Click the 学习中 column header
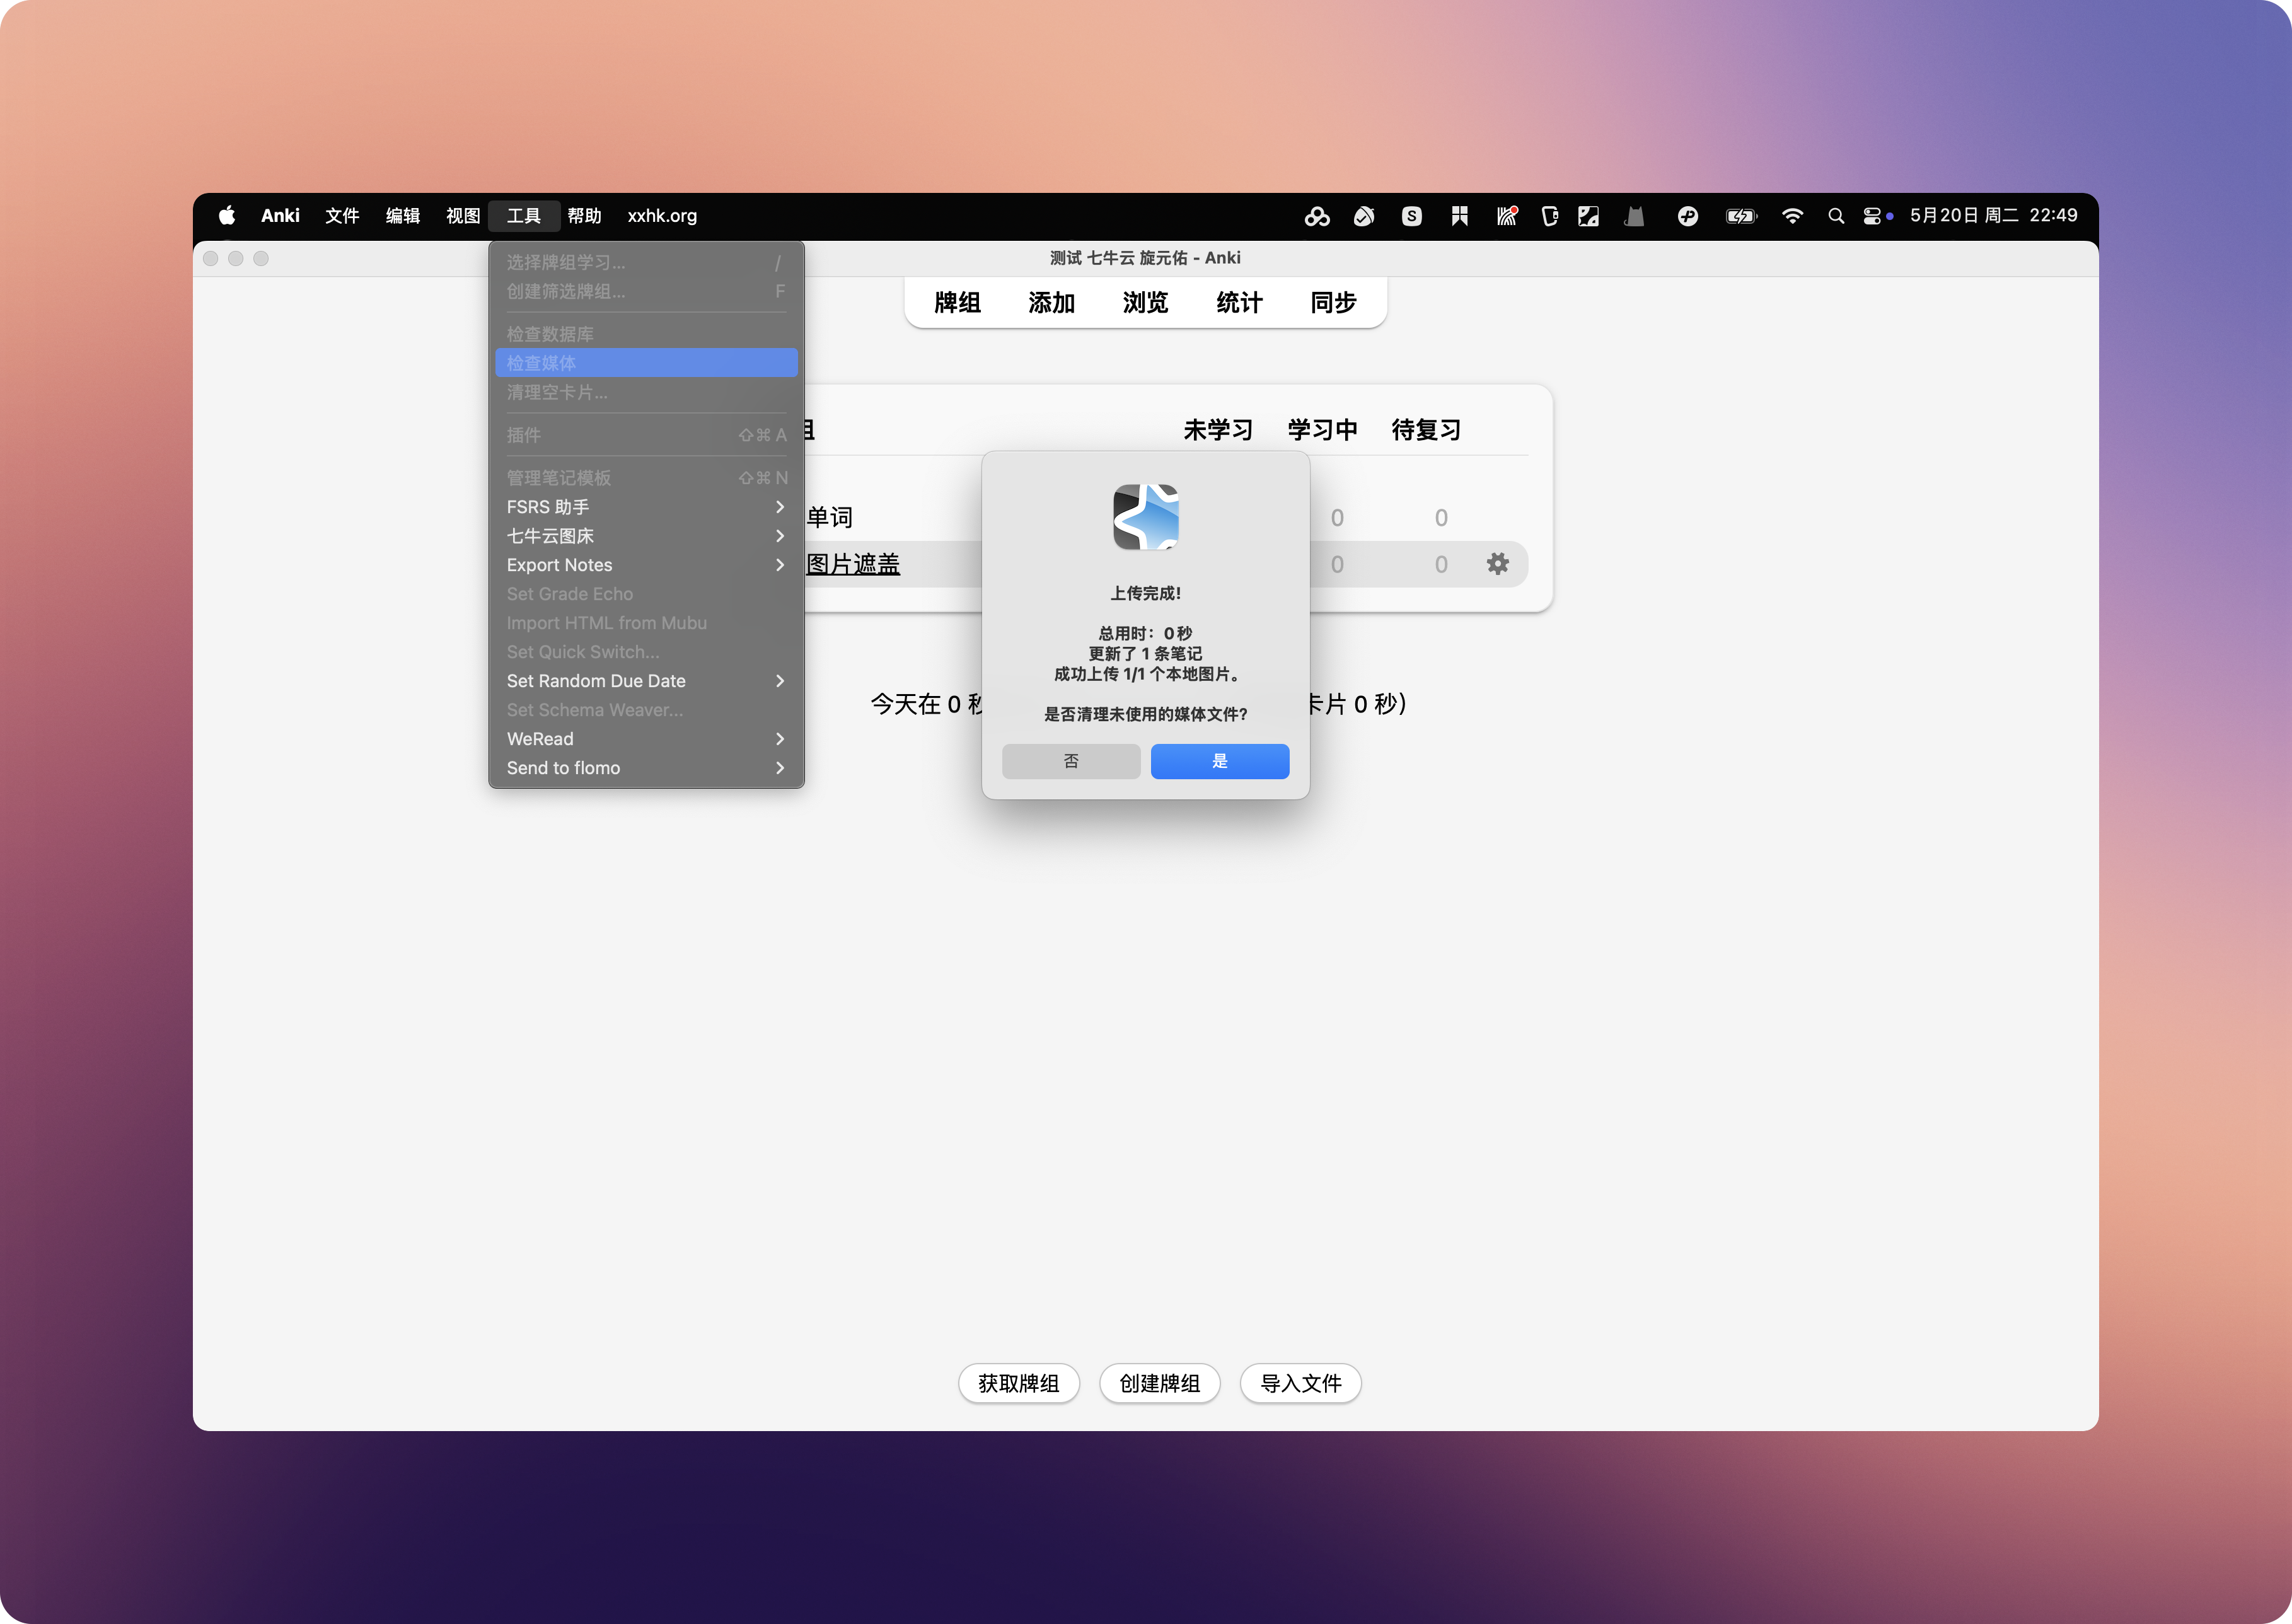 click(x=1322, y=430)
